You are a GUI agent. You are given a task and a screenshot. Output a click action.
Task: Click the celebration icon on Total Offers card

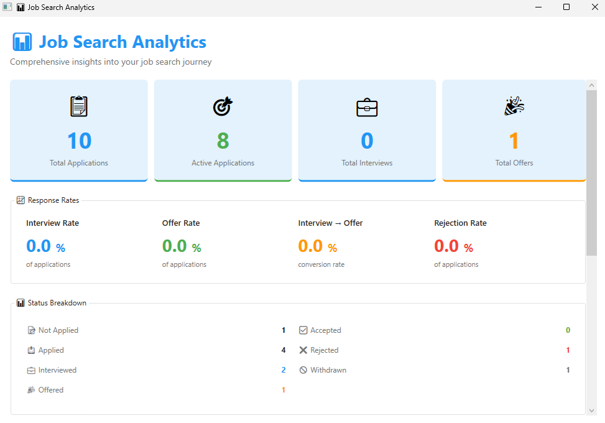coord(514,106)
